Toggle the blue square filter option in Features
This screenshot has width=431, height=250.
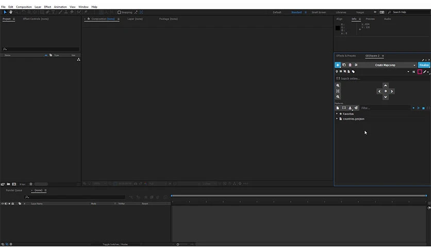coord(423,108)
